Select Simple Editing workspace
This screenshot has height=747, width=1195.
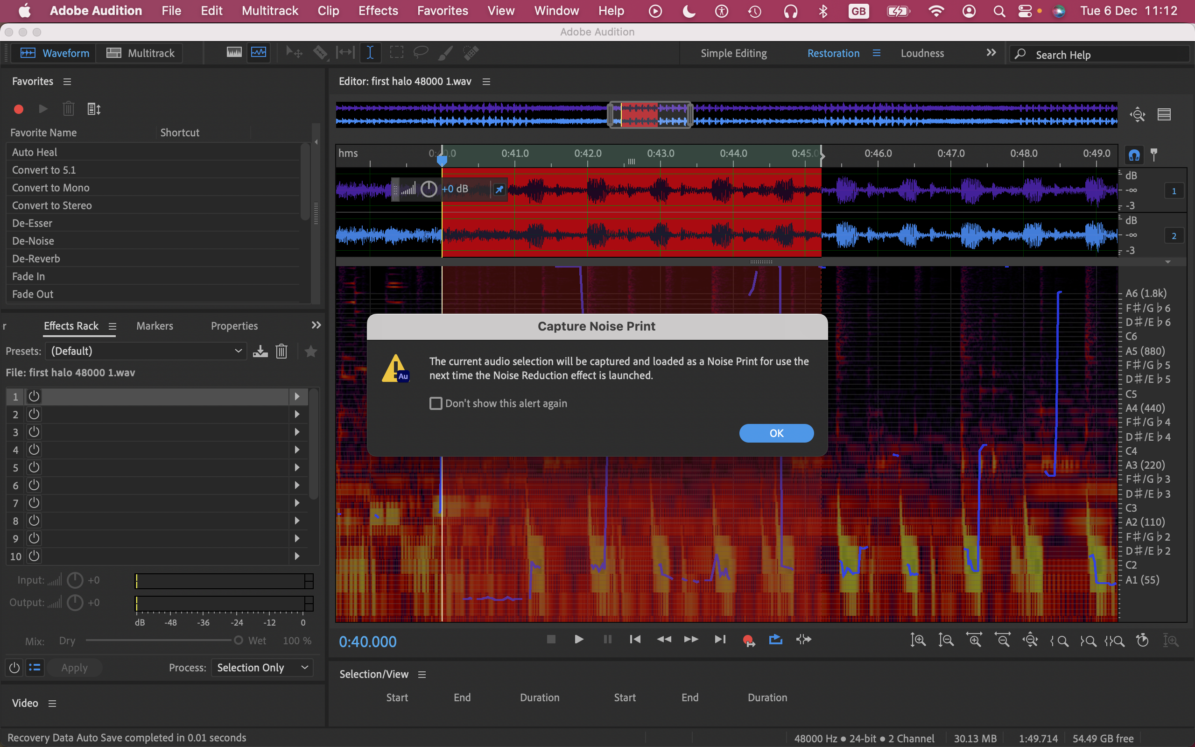click(x=733, y=53)
